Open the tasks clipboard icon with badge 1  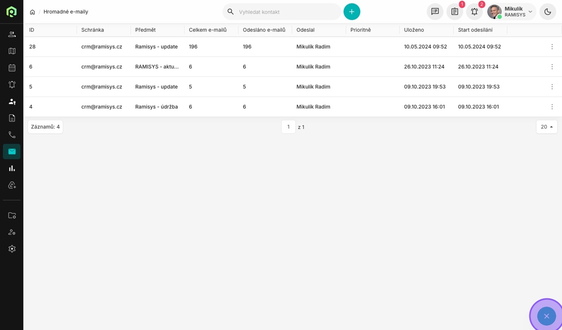click(455, 12)
